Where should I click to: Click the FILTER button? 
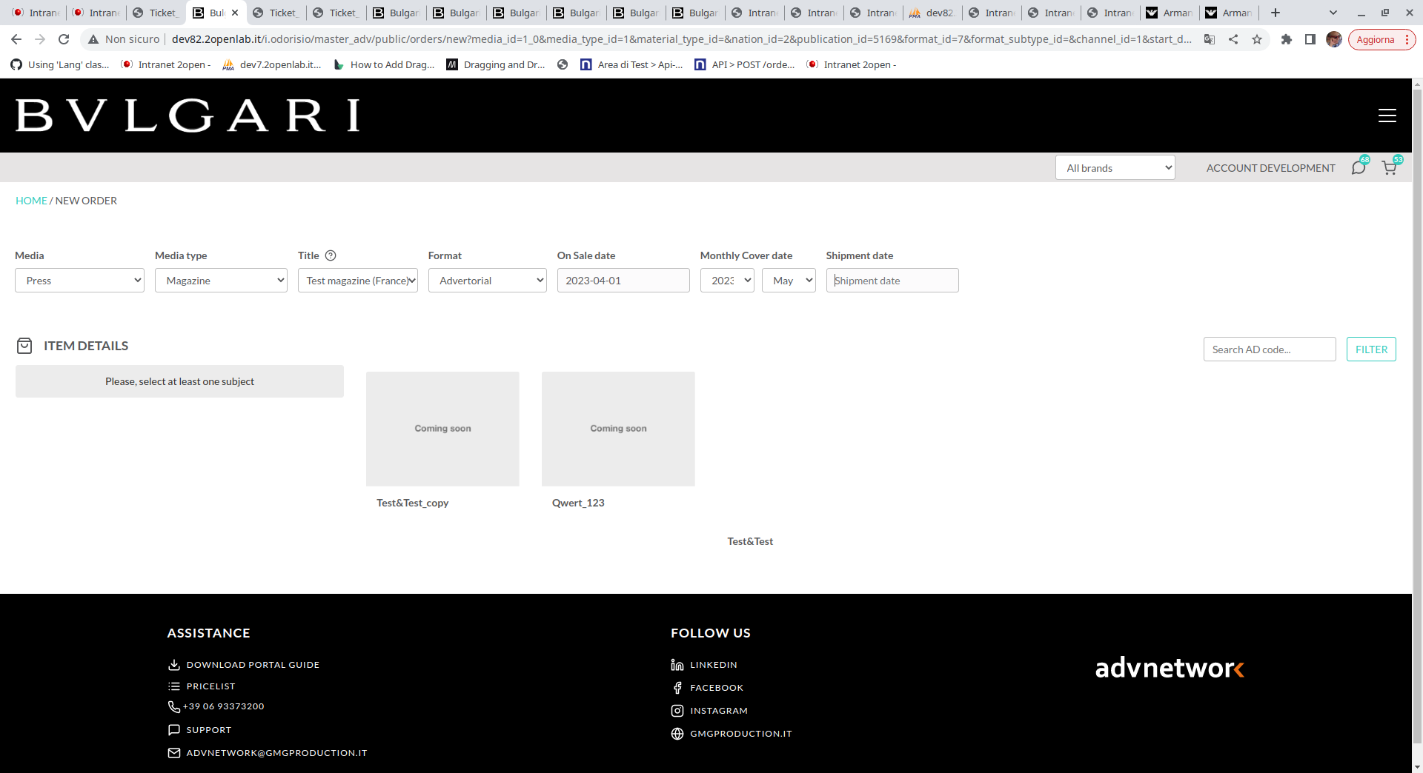[1371, 349]
